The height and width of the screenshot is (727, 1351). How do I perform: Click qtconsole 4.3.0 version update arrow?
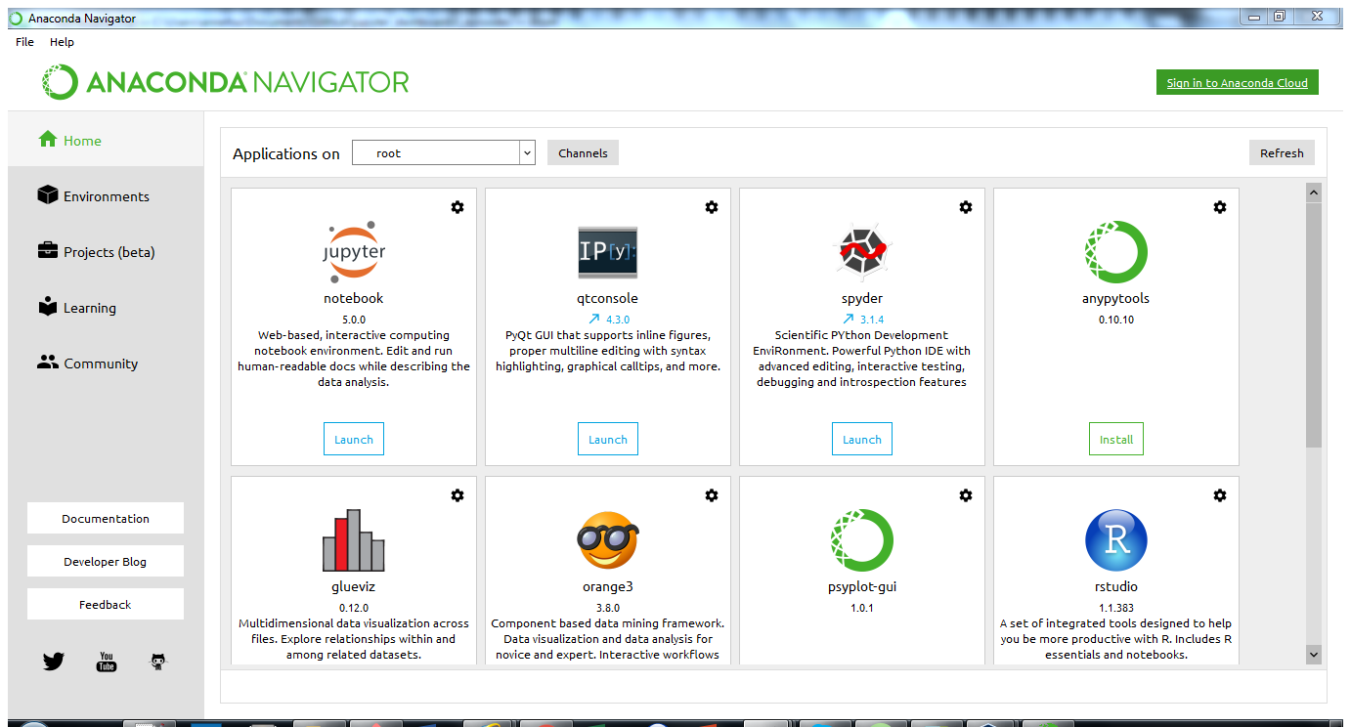click(x=593, y=320)
